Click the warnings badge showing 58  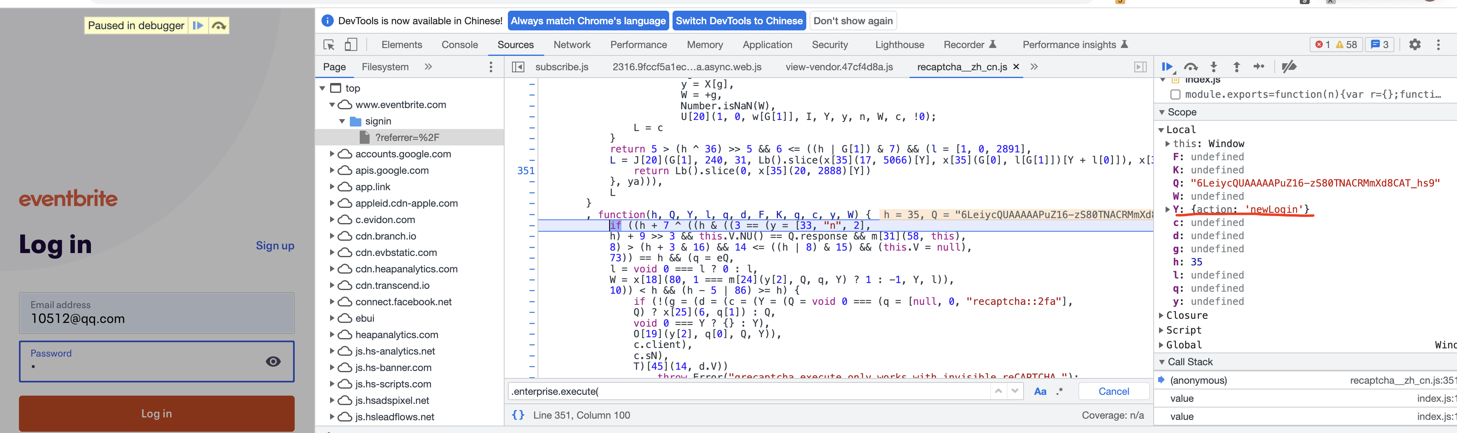click(1347, 45)
